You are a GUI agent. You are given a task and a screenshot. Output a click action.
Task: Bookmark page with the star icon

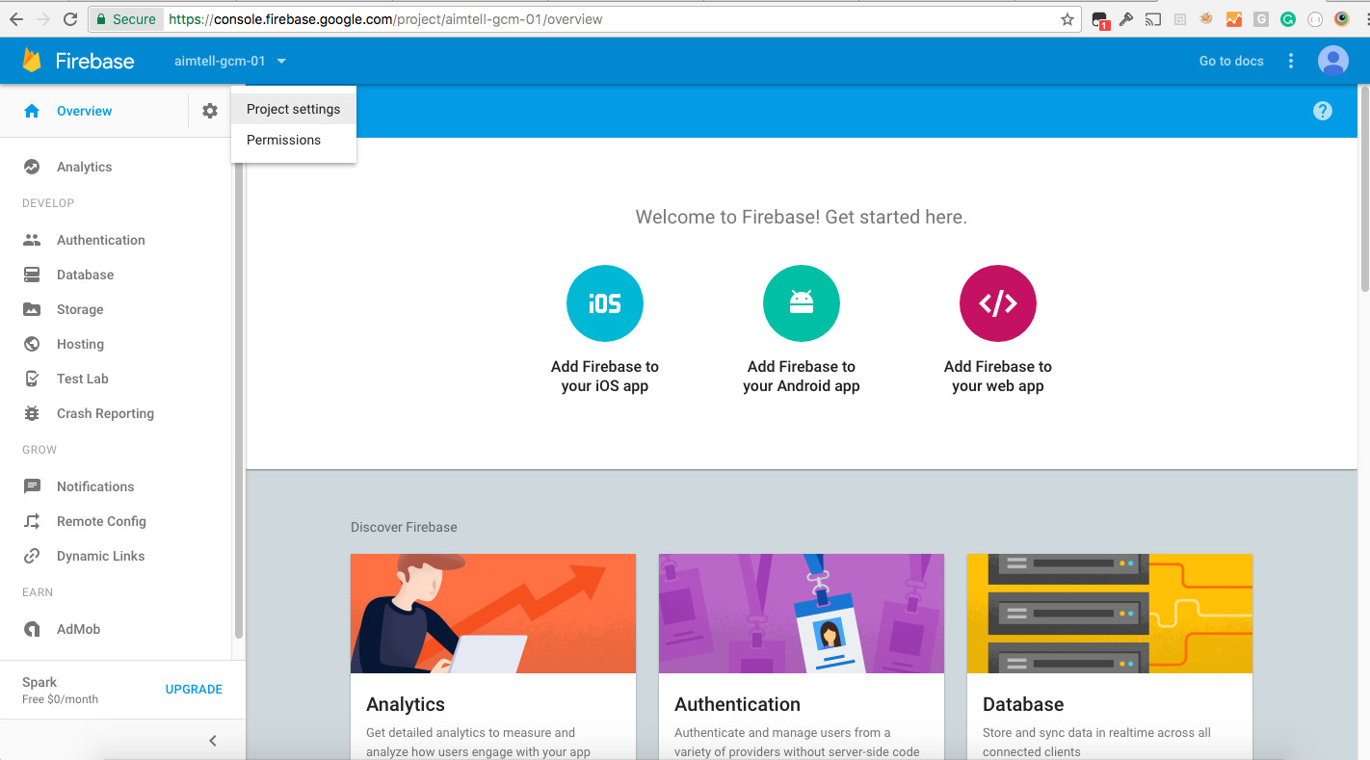coord(1067,19)
